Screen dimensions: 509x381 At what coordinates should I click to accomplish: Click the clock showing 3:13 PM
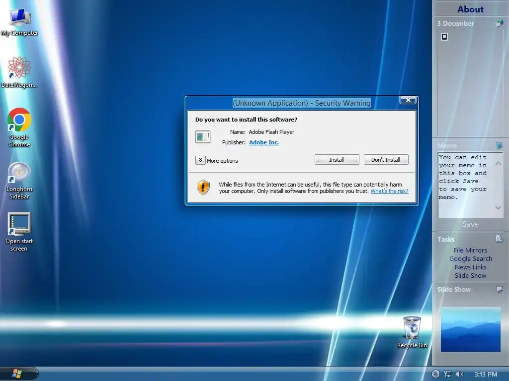(x=486, y=375)
